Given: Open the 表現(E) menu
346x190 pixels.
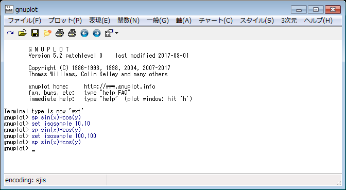Looking at the screenshot, I should (99, 21).
